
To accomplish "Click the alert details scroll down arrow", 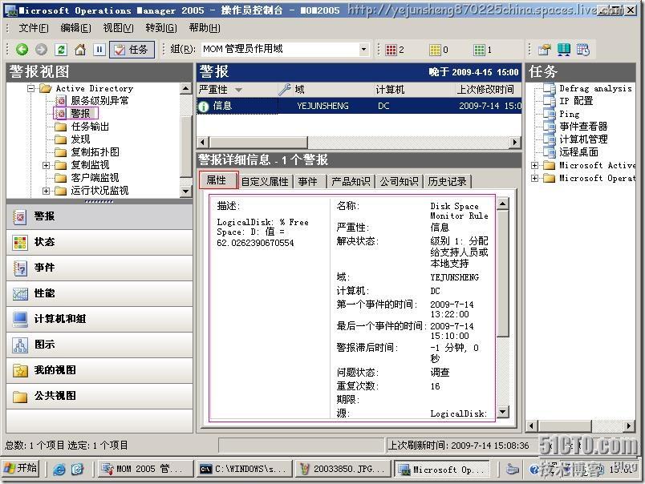I will (x=503, y=412).
